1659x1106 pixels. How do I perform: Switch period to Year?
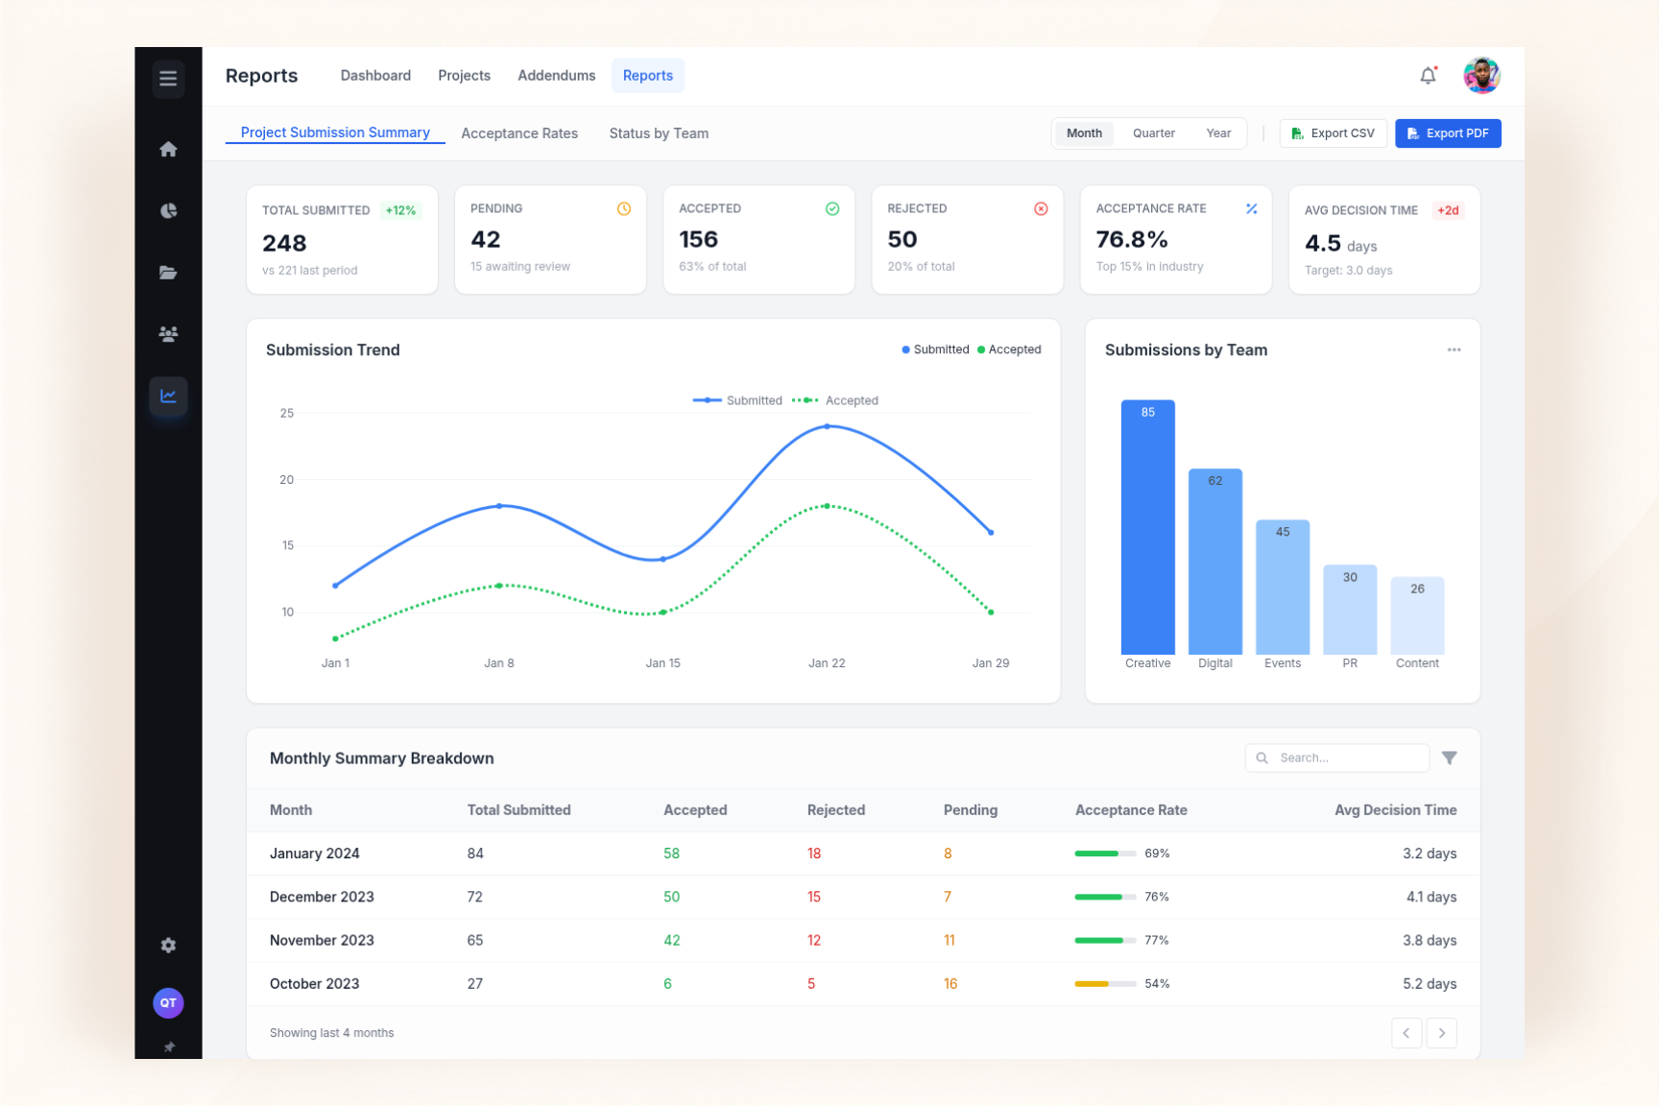[x=1218, y=133]
